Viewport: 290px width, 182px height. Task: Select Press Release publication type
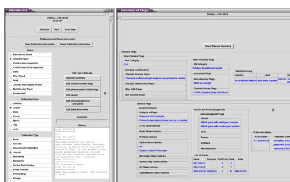tap(30, 169)
